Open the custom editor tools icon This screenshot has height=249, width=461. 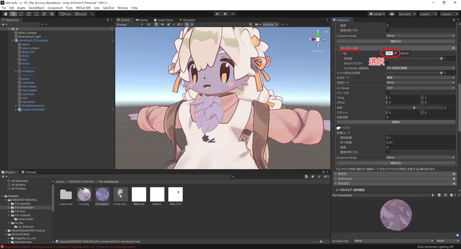52,14
